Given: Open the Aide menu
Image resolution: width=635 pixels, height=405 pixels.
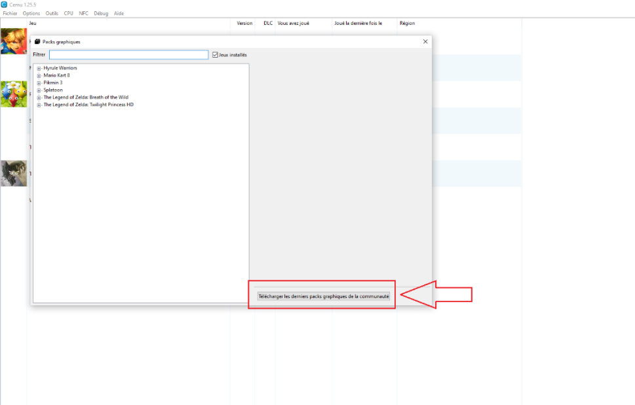Looking at the screenshot, I should pyautogui.click(x=119, y=13).
